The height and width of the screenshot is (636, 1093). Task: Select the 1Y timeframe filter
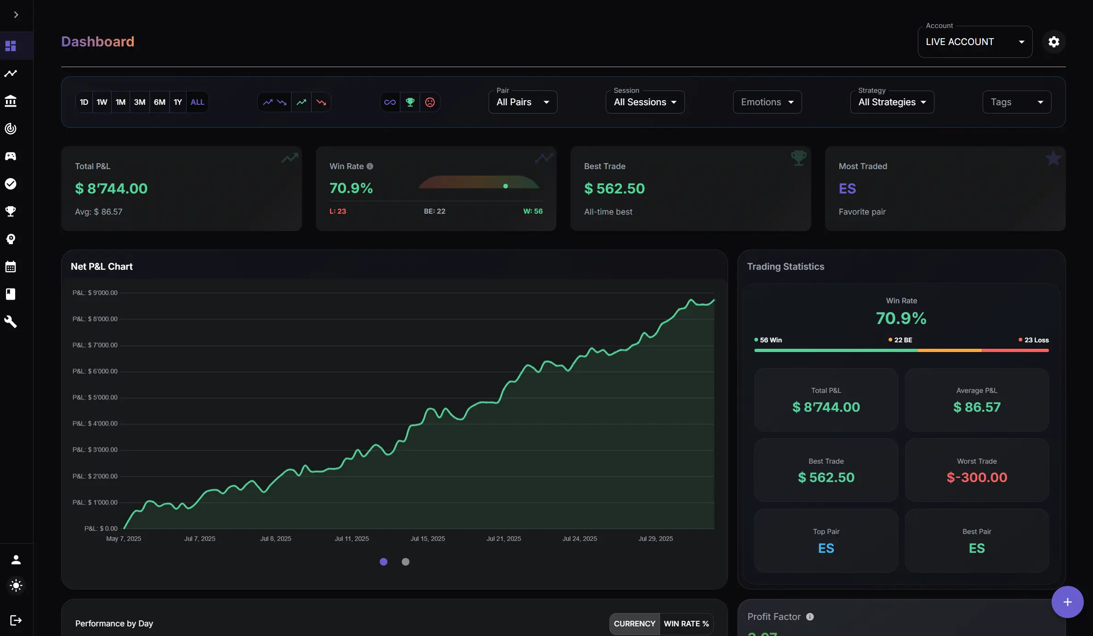pyautogui.click(x=178, y=102)
